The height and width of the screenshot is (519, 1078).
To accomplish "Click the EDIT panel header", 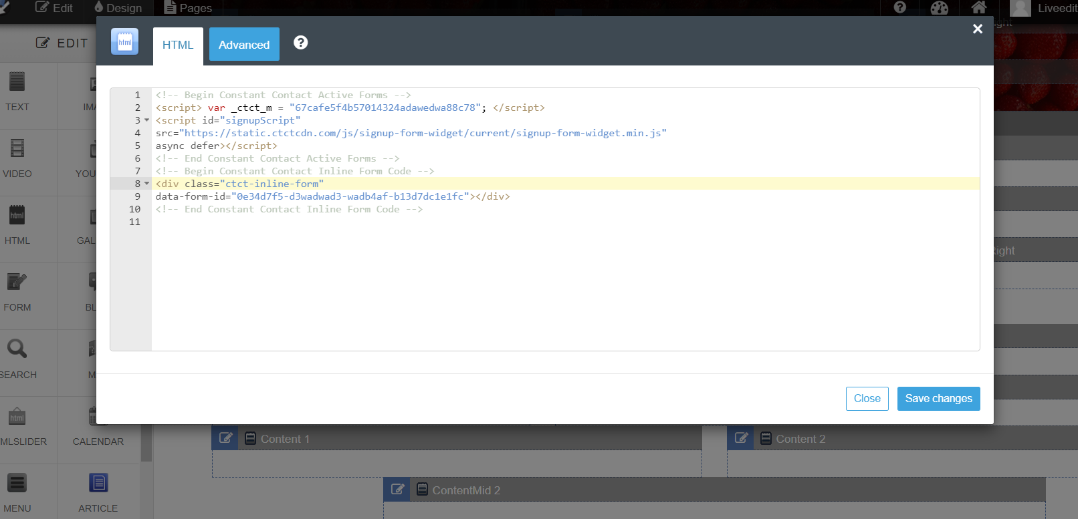I will (62, 43).
